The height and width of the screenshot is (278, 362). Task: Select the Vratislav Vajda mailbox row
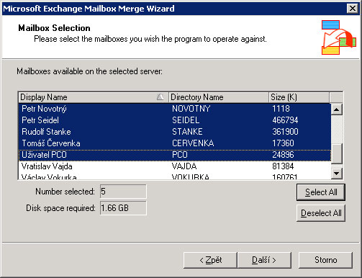pos(175,166)
